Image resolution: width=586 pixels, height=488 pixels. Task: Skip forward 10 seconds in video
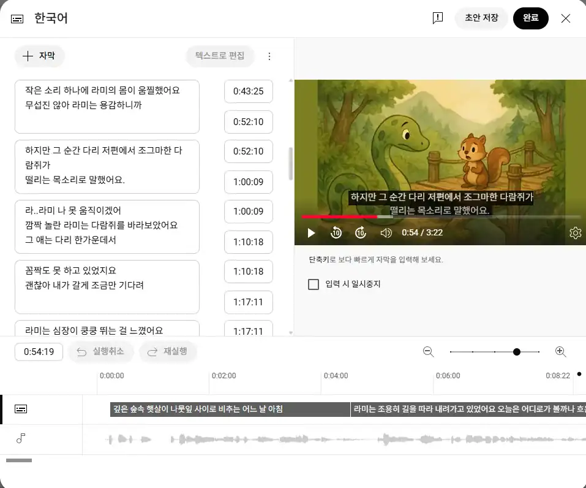(x=361, y=233)
